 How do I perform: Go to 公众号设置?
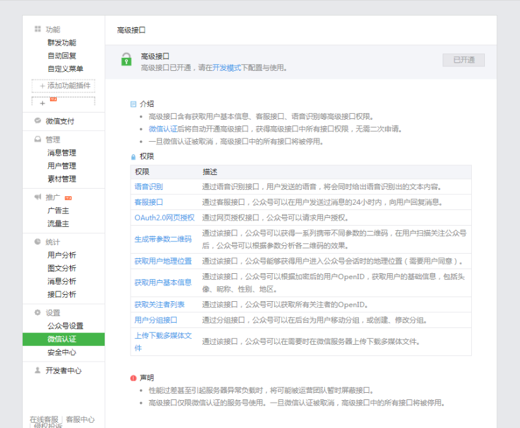66,326
